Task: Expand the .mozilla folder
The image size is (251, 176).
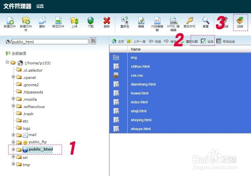Action: click(x=13, y=99)
